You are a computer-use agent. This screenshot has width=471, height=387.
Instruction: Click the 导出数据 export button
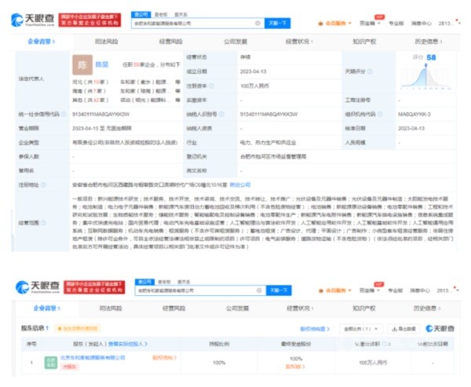(x=404, y=329)
